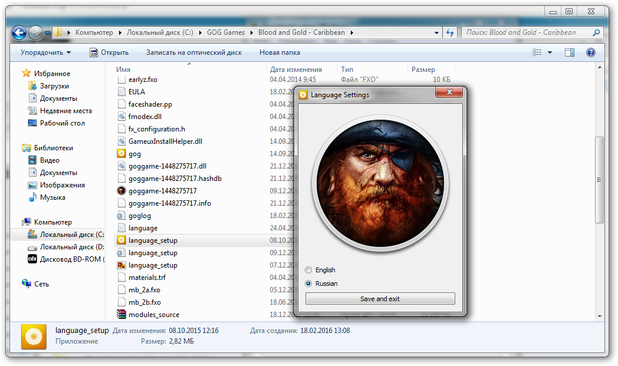Open recent locations dropdown next to forward arrow
The image size is (618, 366).
48,32
